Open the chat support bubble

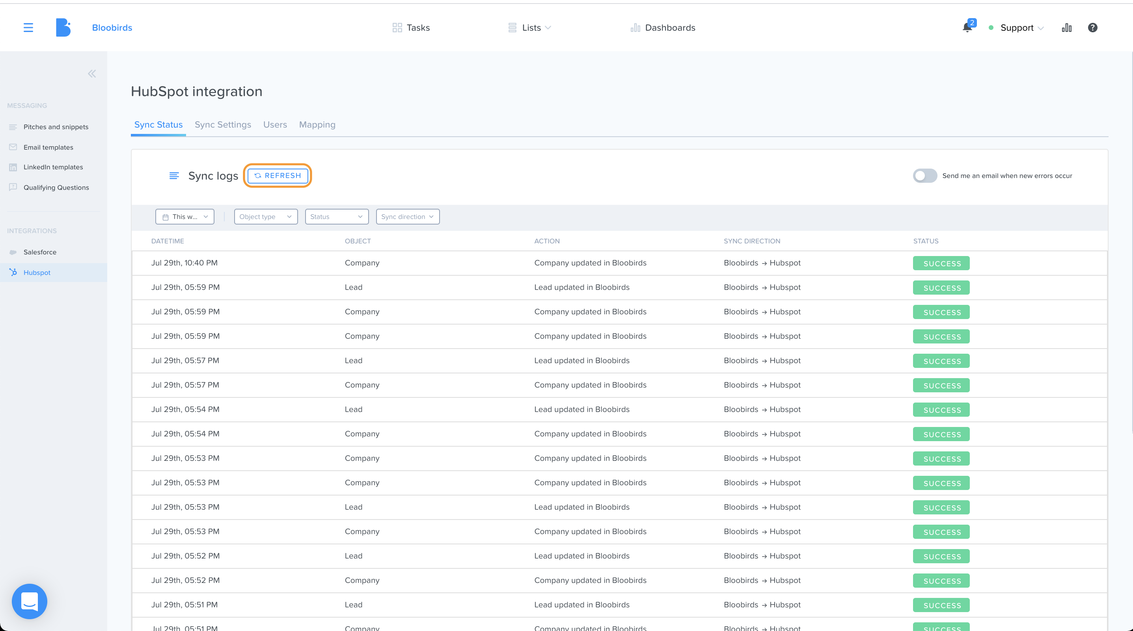(30, 601)
